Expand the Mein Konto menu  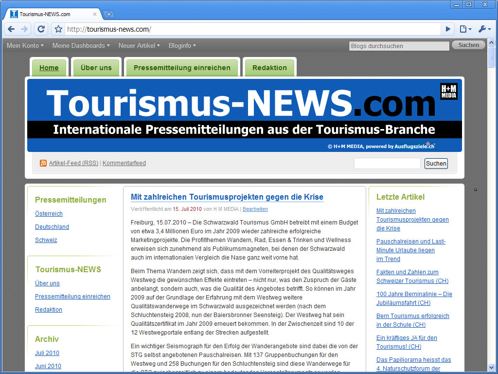[x=25, y=45]
